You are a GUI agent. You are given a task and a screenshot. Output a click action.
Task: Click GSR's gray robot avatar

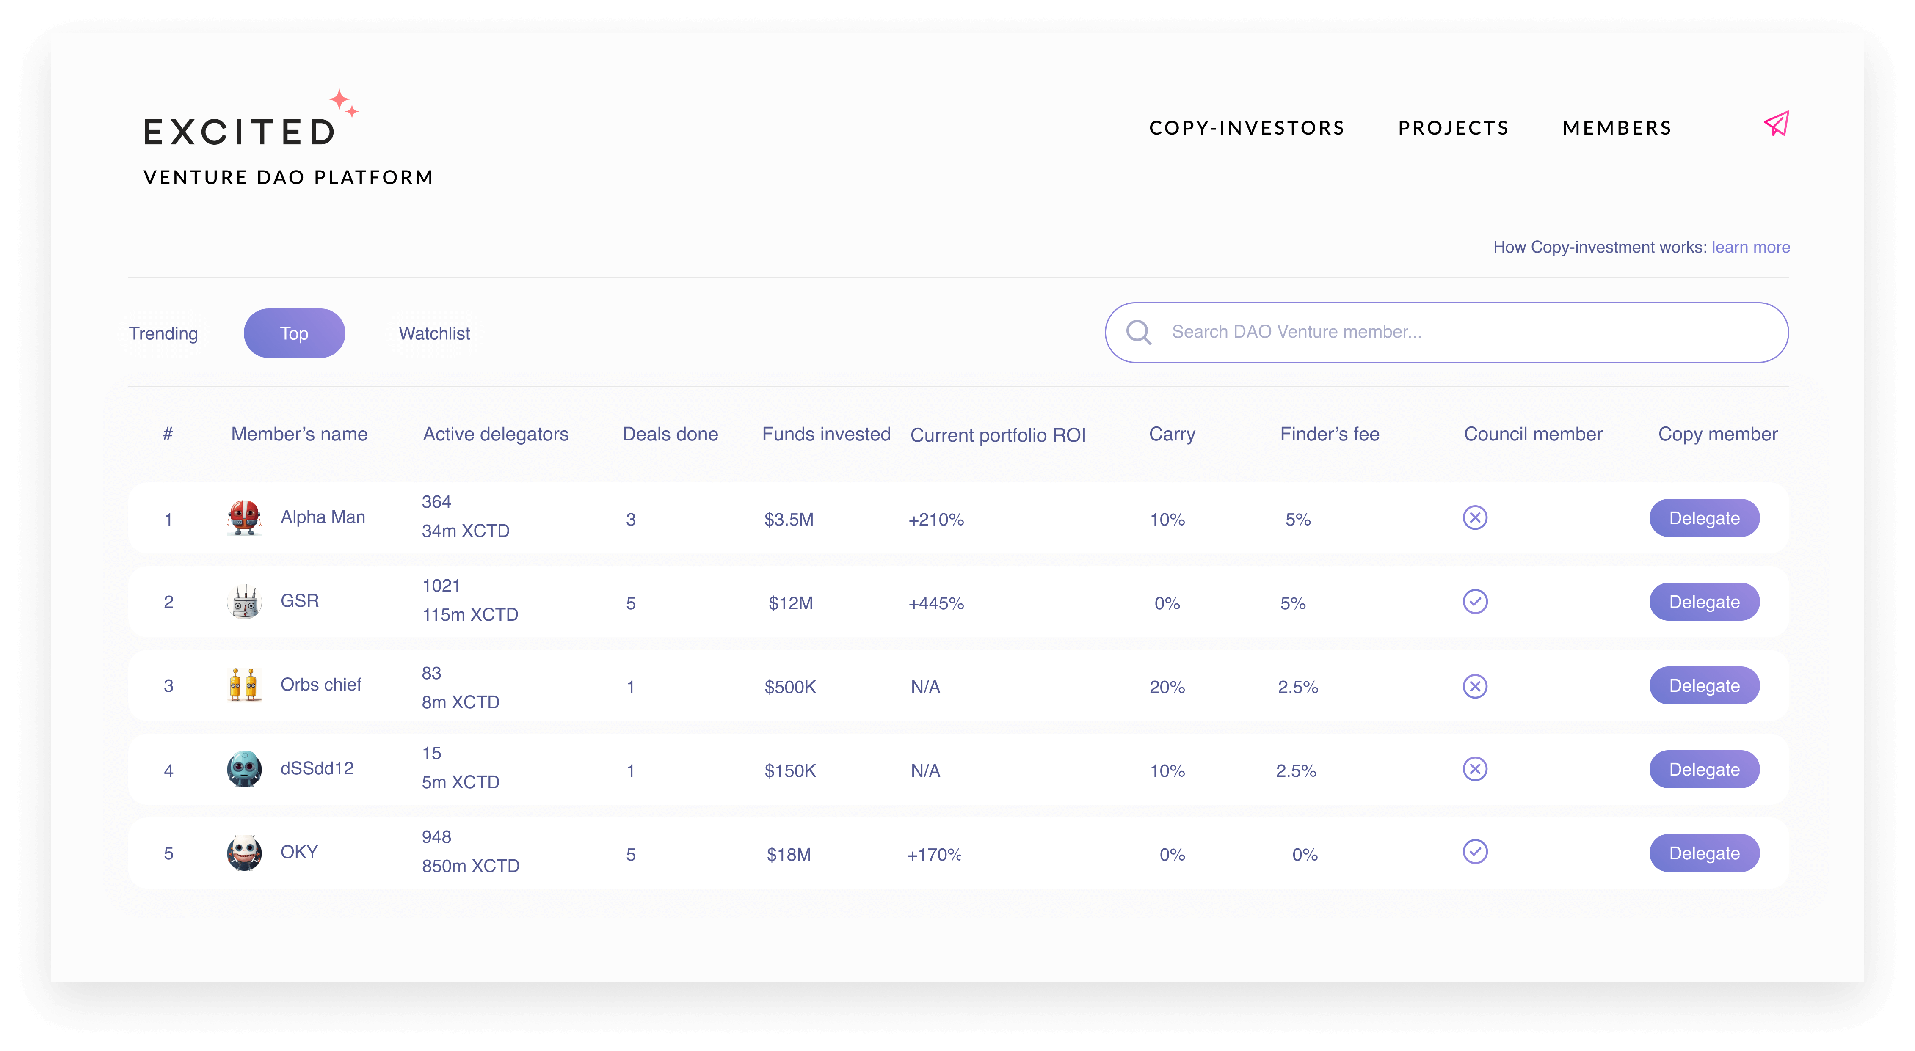tap(244, 601)
